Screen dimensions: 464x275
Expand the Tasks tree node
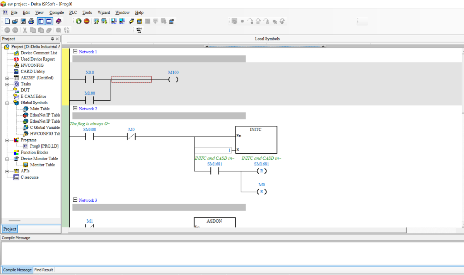(7, 84)
